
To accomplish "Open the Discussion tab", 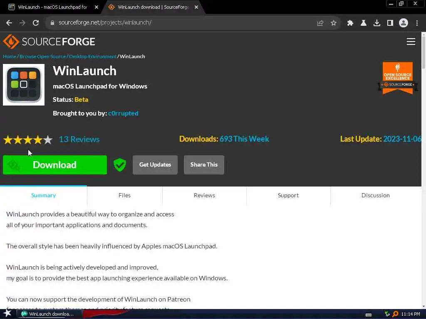I will [376, 195].
